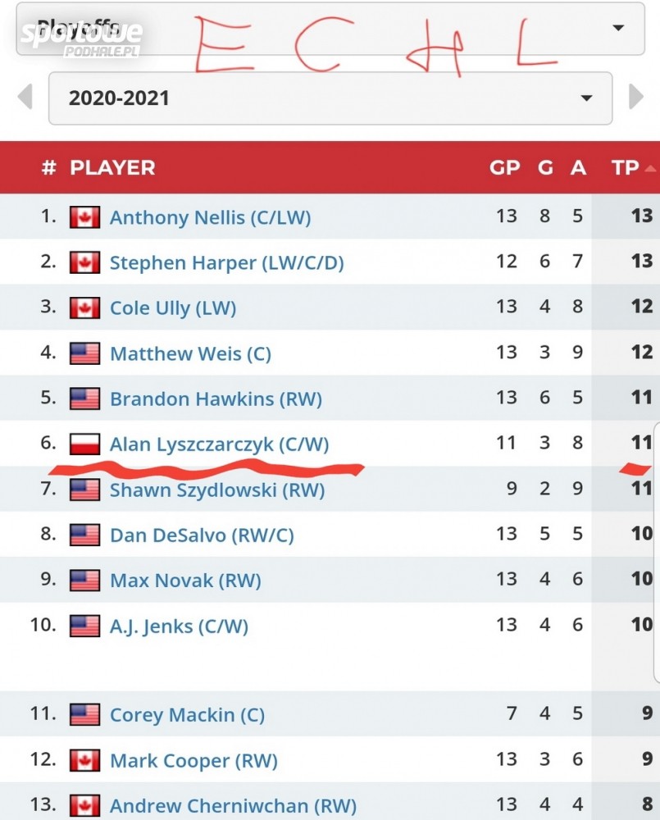Click USA flag beside Corey Mackin

84,714
